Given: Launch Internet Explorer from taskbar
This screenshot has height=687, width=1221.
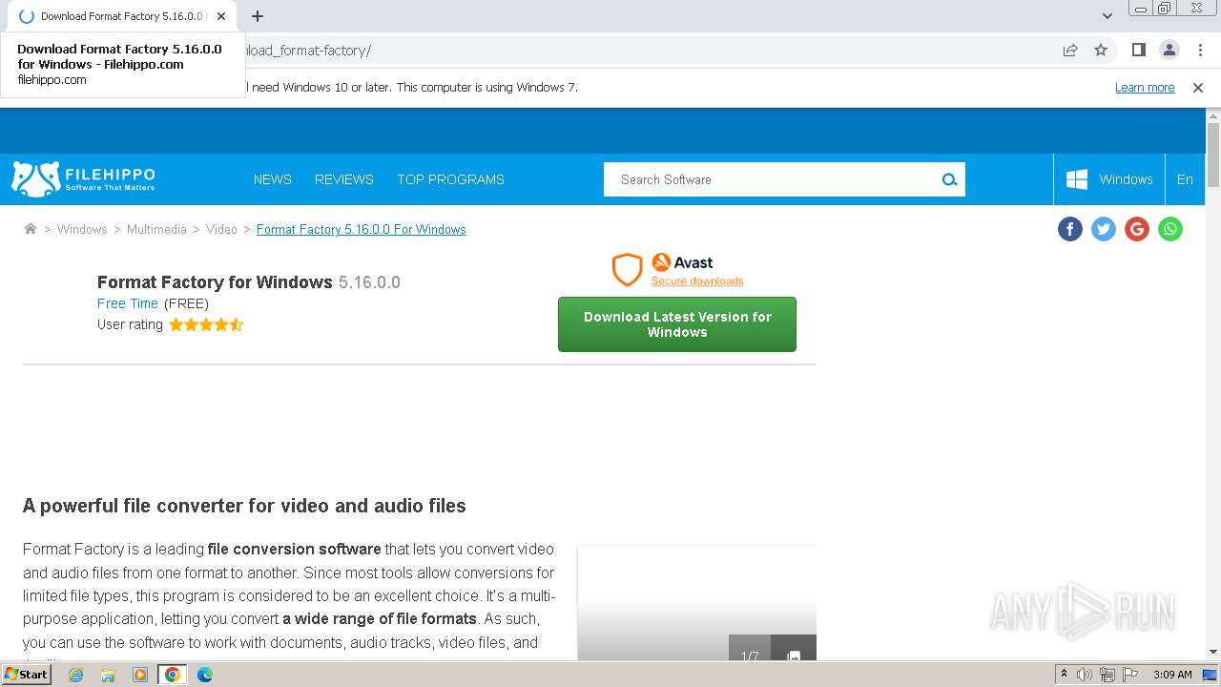Looking at the screenshot, I should tap(76, 675).
